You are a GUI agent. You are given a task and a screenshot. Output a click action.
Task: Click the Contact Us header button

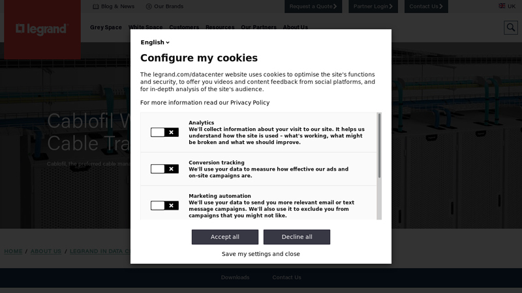tap(426, 7)
